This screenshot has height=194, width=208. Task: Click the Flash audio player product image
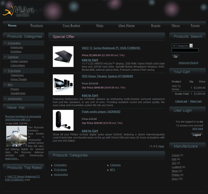point(63,120)
